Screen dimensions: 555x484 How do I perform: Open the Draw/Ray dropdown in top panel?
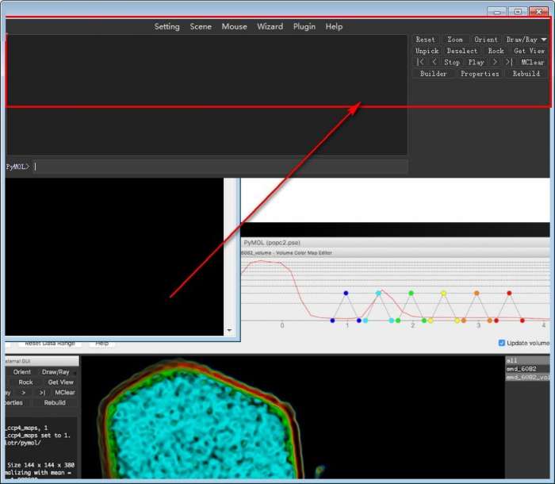click(x=526, y=40)
